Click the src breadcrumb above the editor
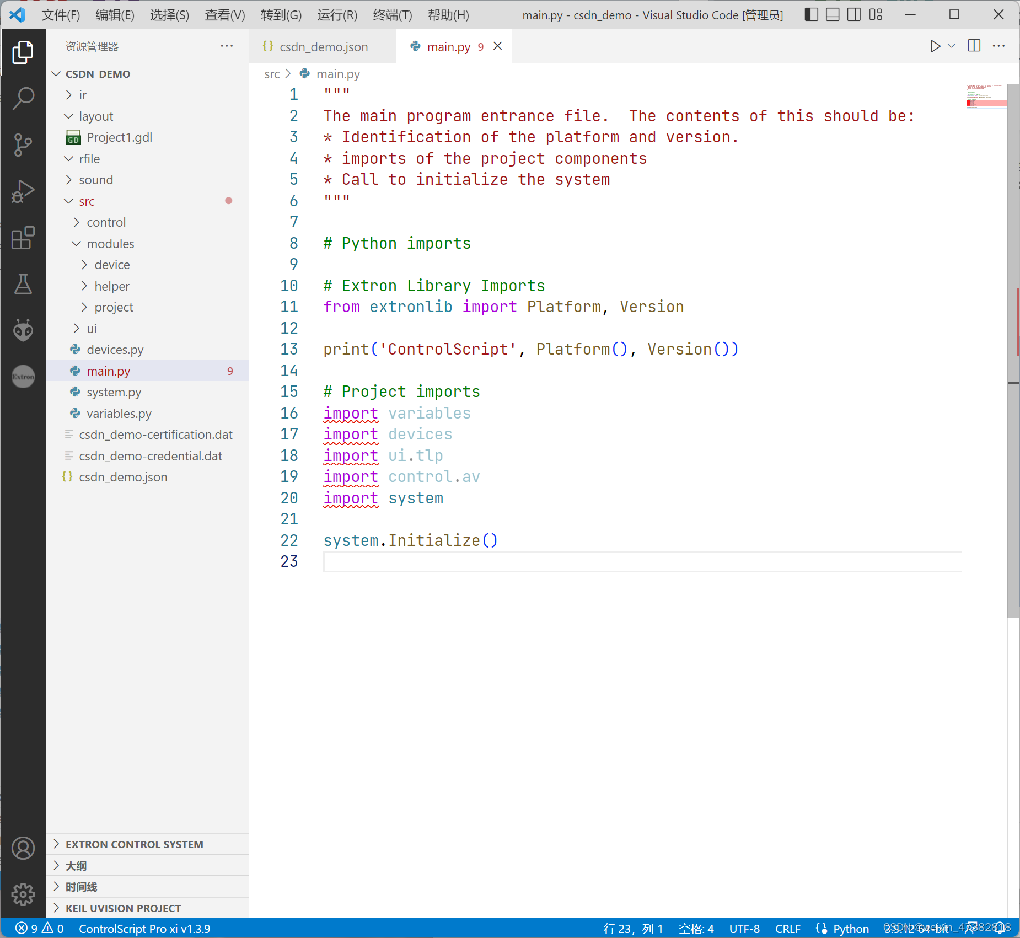 click(272, 73)
